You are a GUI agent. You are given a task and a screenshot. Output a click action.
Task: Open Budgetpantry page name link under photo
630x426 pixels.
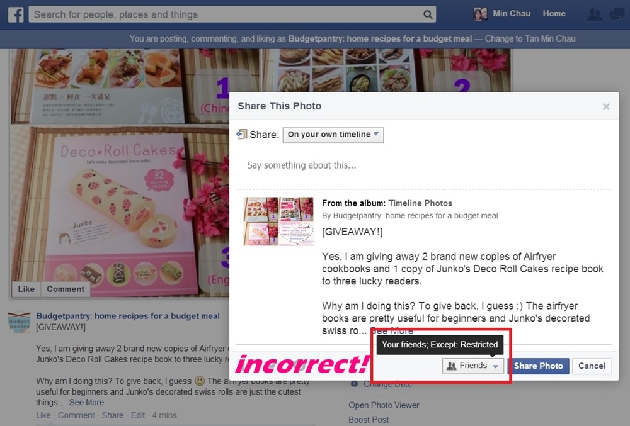[128, 316]
